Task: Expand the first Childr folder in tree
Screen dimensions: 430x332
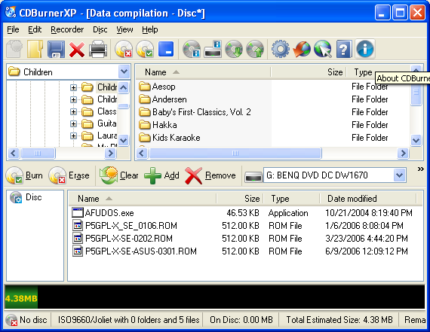Action: tap(73, 87)
